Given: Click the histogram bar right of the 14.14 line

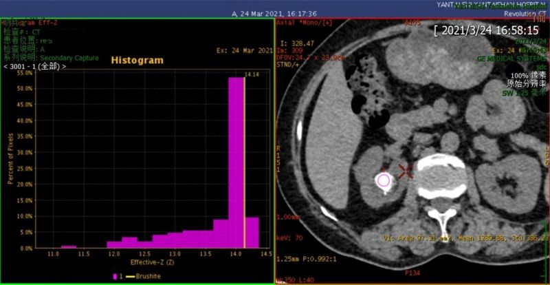Looking at the screenshot, I should tap(252, 233).
